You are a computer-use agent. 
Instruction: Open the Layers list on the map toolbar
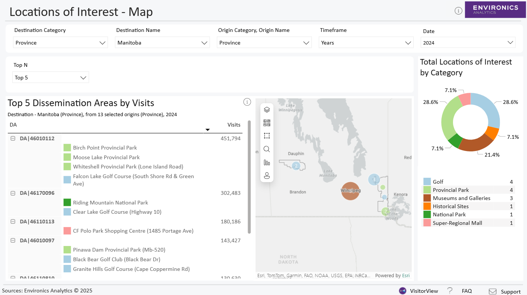[267, 109]
